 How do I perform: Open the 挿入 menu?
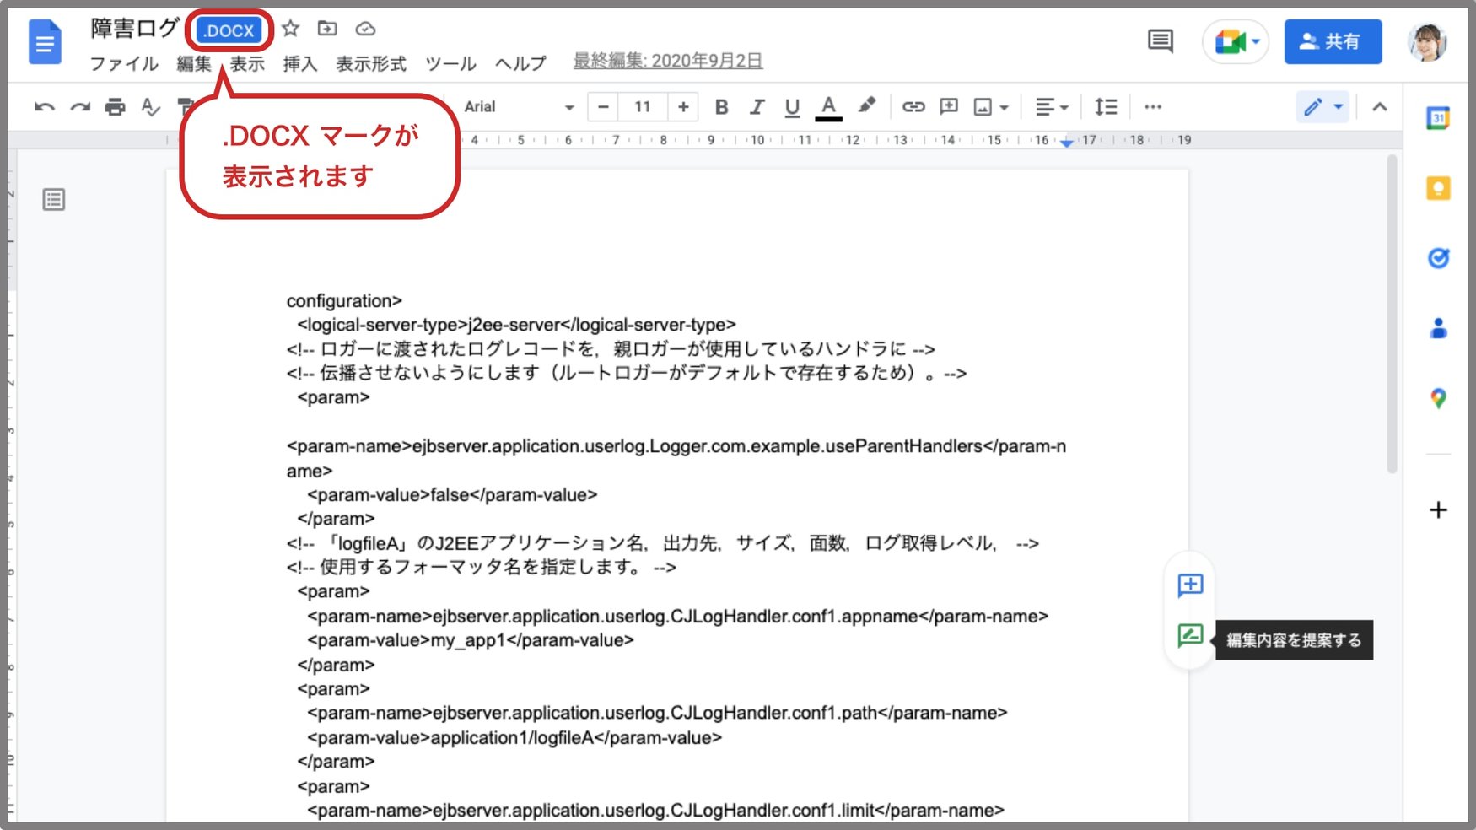(300, 63)
